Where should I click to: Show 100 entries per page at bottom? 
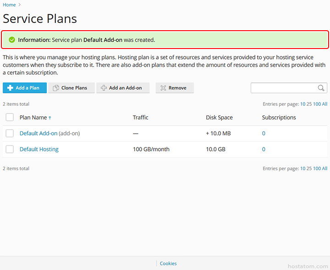click(317, 168)
